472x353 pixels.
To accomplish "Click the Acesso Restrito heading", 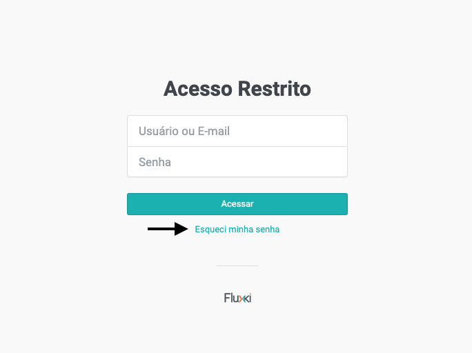I will (237, 89).
